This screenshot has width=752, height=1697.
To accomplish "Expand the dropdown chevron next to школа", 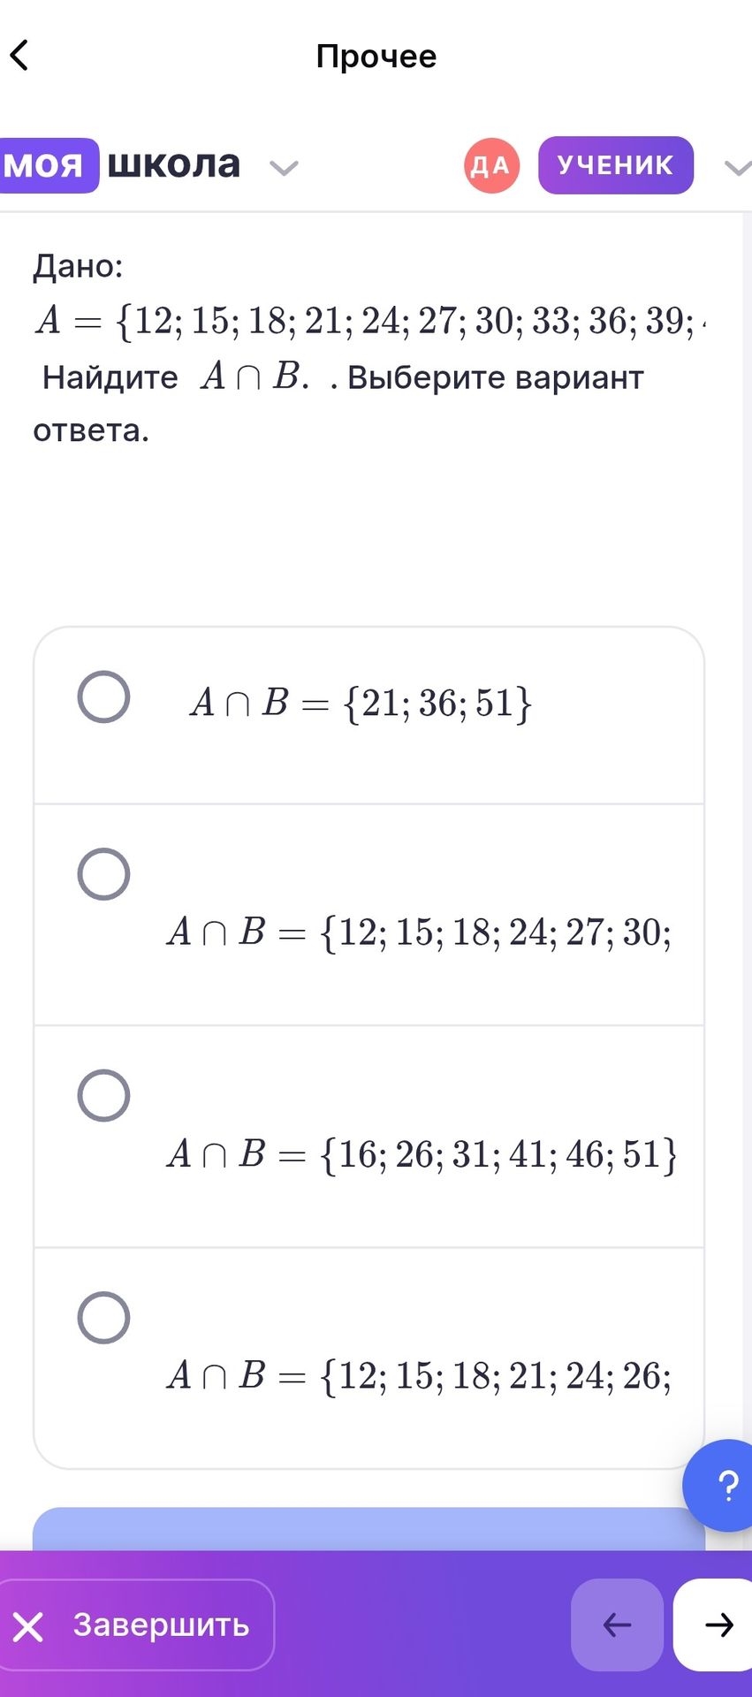I will pyautogui.click(x=284, y=168).
